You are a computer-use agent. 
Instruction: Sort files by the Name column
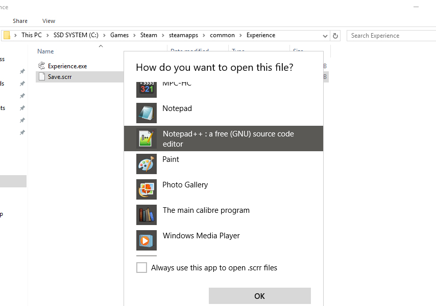pos(46,51)
